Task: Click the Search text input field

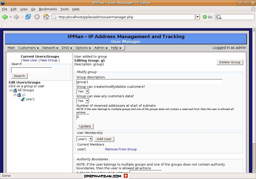Action: tap(31, 70)
